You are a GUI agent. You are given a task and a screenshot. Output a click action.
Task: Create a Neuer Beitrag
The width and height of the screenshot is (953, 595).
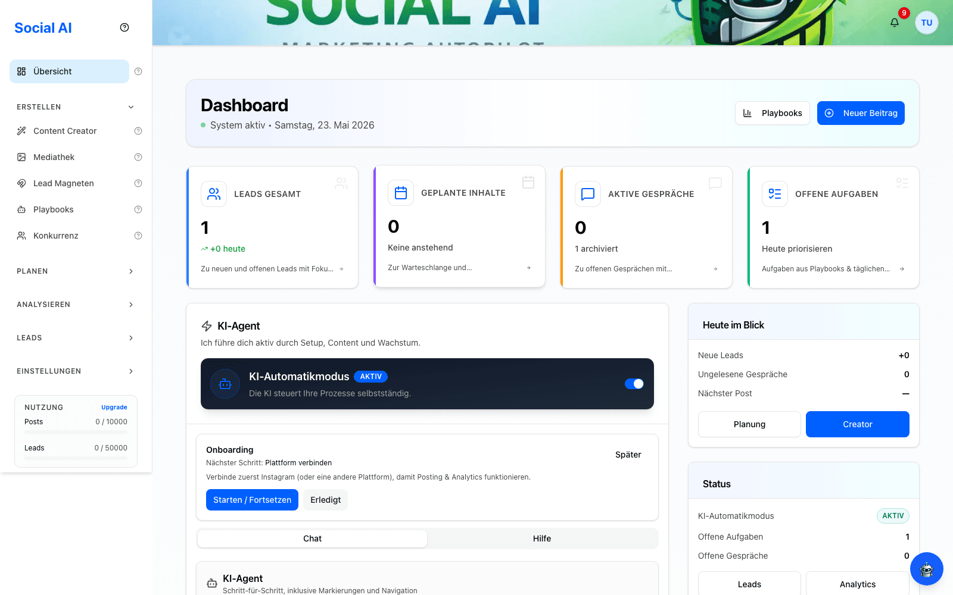[x=861, y=113]
